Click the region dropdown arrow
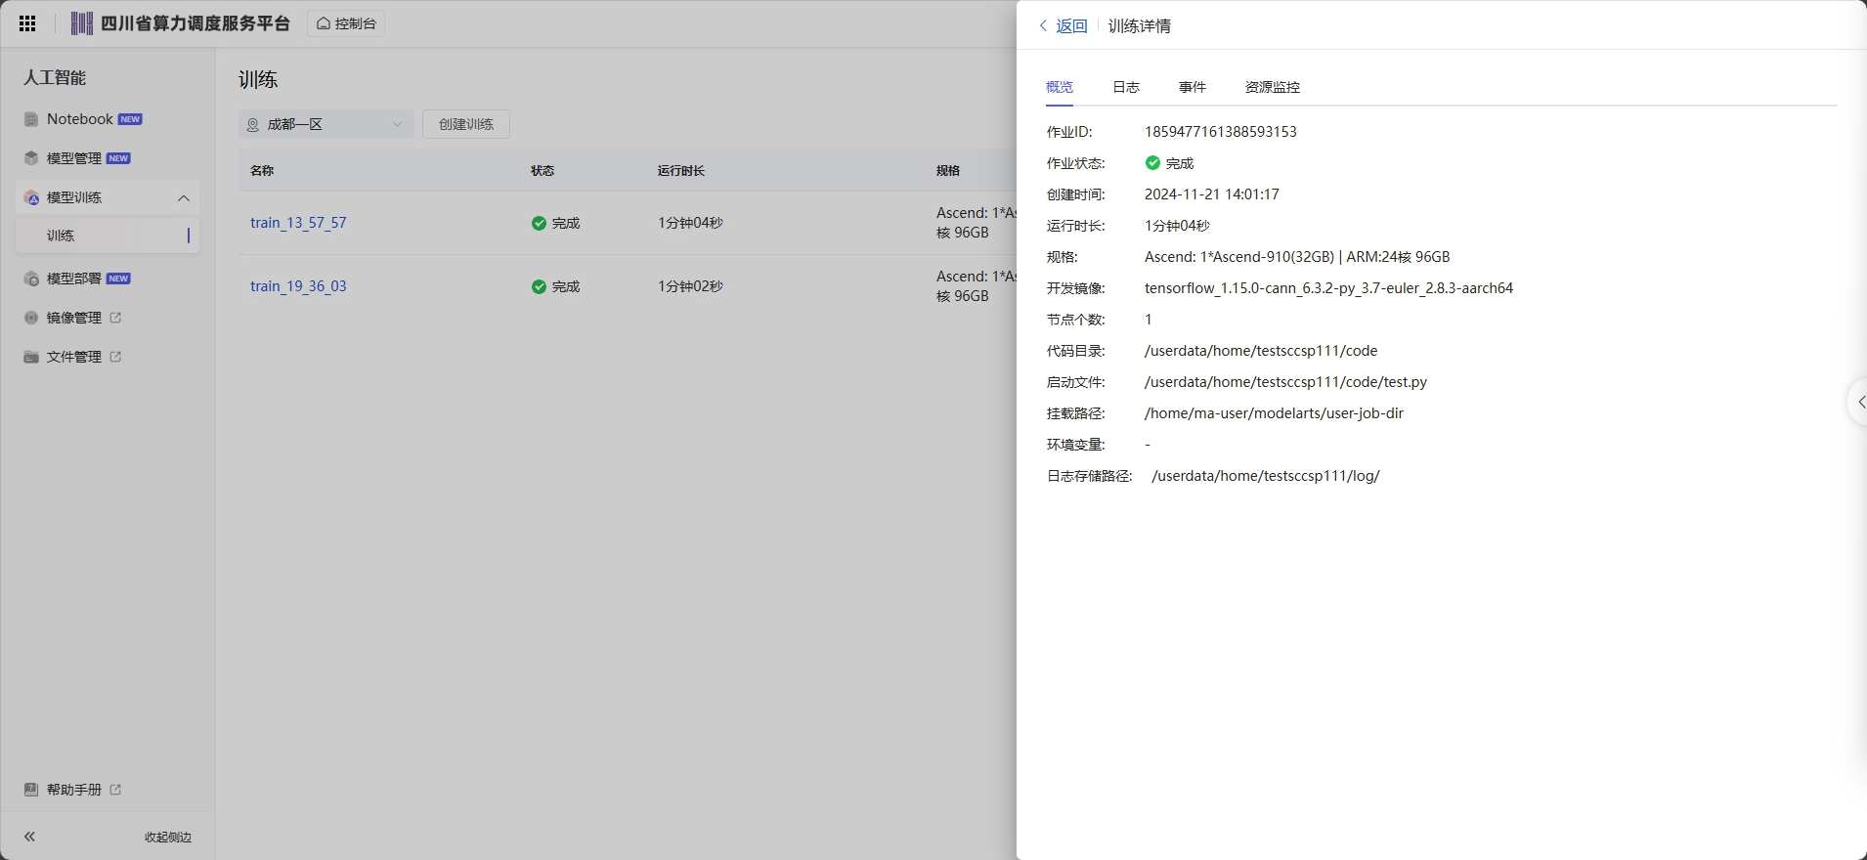The height and width of the screenshot is (860, 1867). tap(397, 124)
